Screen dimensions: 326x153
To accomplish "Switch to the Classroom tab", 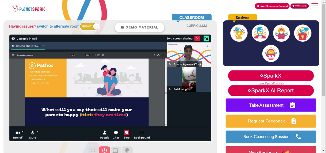I will click(x=192, y=18).
